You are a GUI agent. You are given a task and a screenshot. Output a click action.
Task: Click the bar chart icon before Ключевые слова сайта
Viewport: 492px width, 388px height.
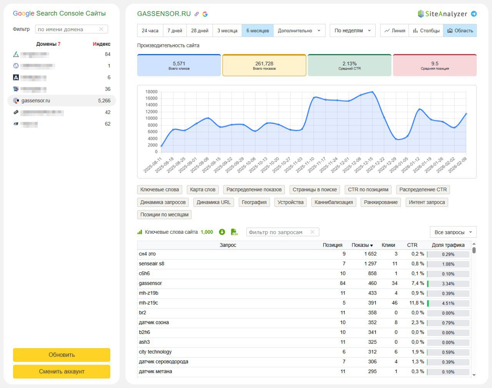[x=140, y=232]
